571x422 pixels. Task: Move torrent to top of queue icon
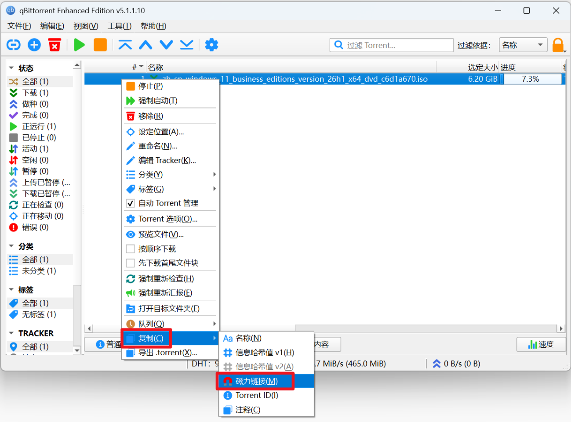click(x=125, y=45)
